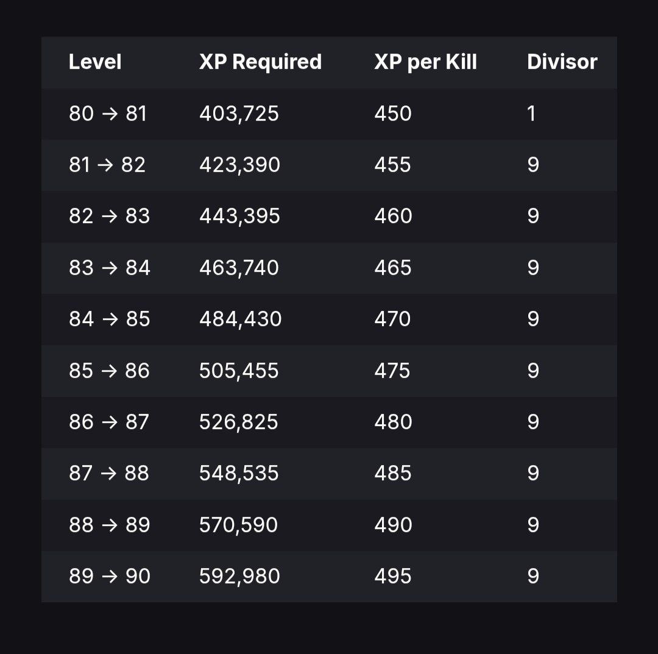Select the XP per Kill value 480
658x654 pixels.
pyautogui.click(x=393, y=422)
